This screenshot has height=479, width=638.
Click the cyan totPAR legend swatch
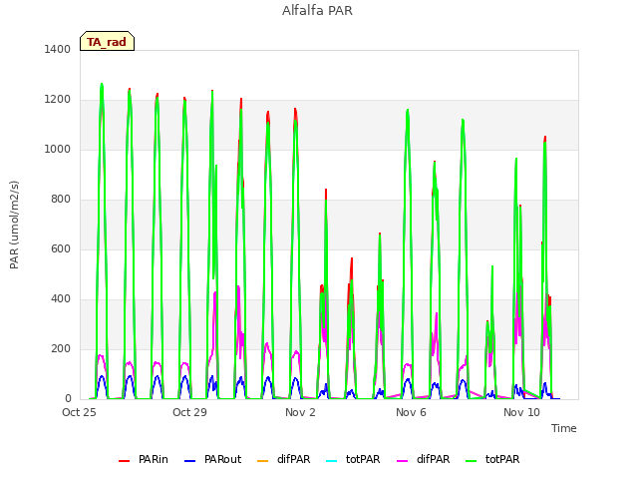pos(332,461)
